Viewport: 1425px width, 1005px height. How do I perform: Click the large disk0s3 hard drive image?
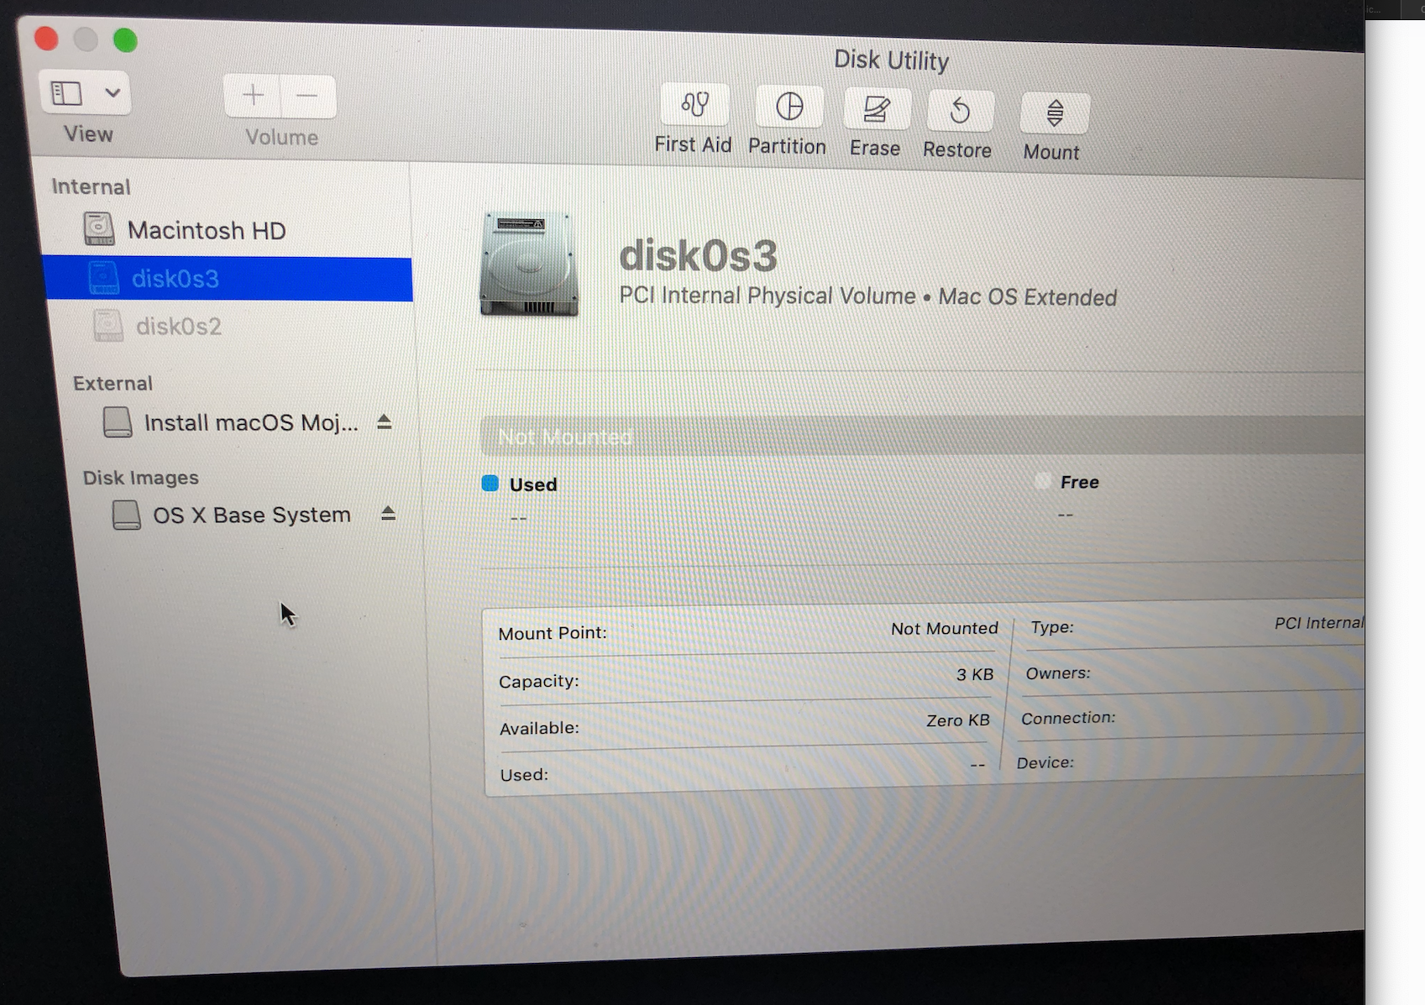coord(529,265)
